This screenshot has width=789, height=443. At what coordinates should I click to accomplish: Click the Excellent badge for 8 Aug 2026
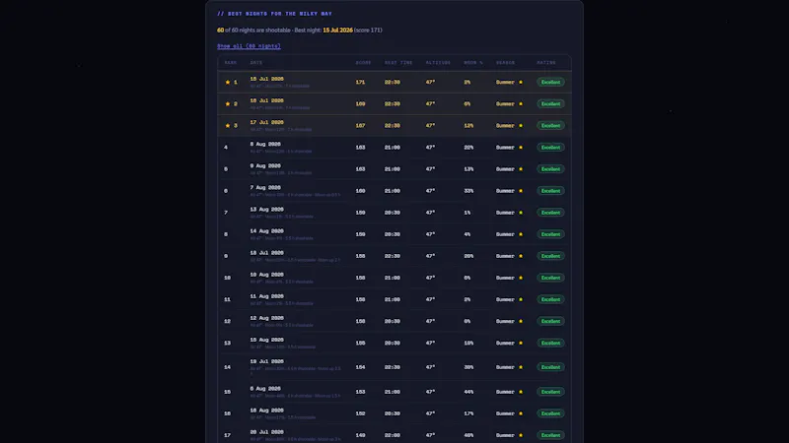point(550,147)
